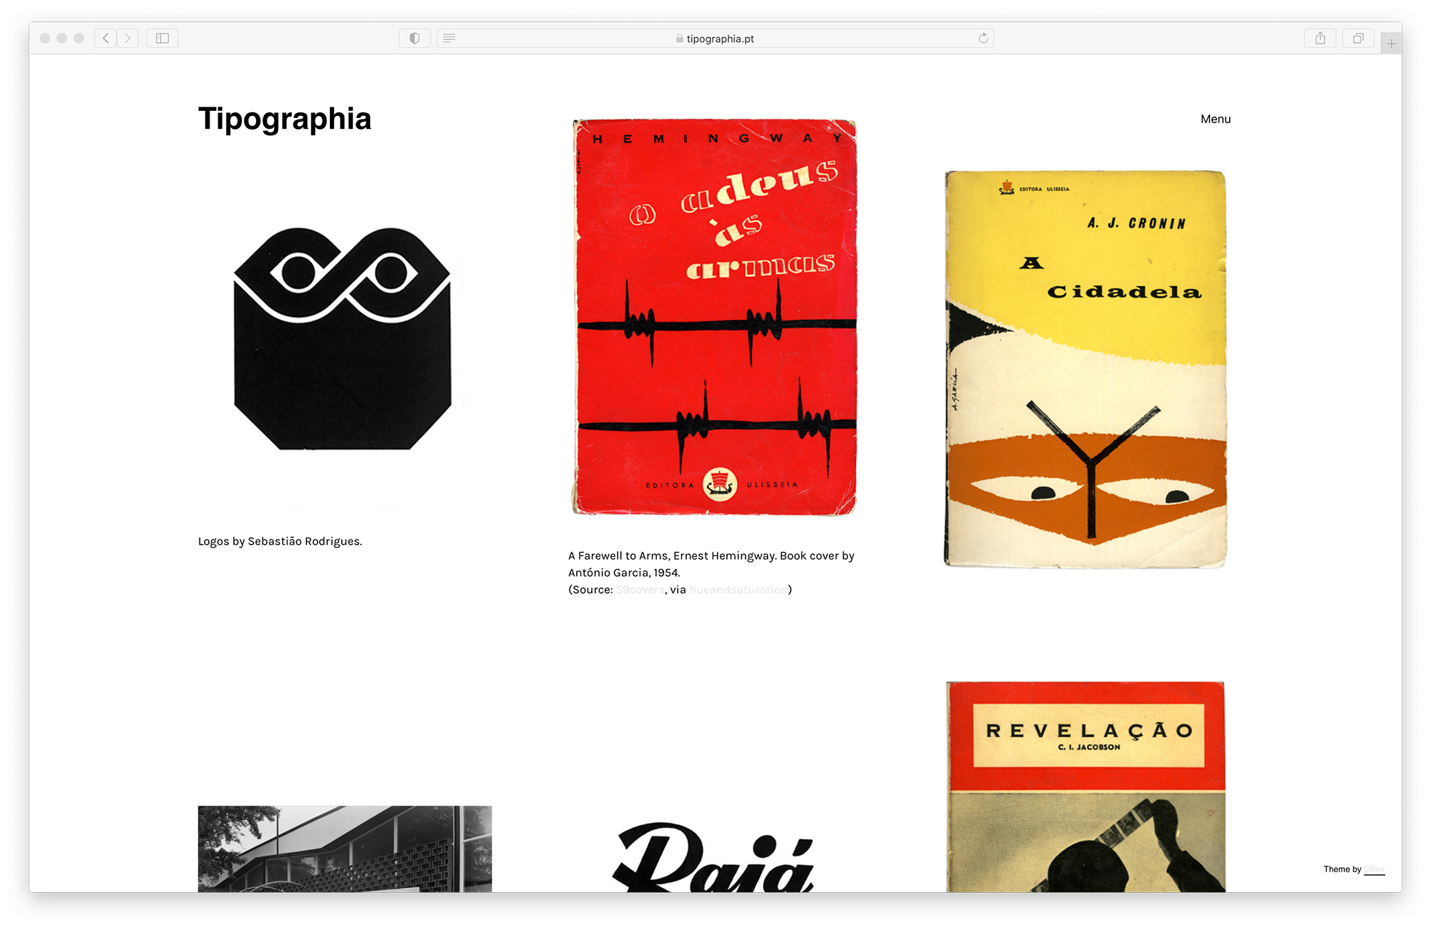Toggle the Safari sidebar button
The height and width of the screenshot is (928, 1431).
(162, 39)
